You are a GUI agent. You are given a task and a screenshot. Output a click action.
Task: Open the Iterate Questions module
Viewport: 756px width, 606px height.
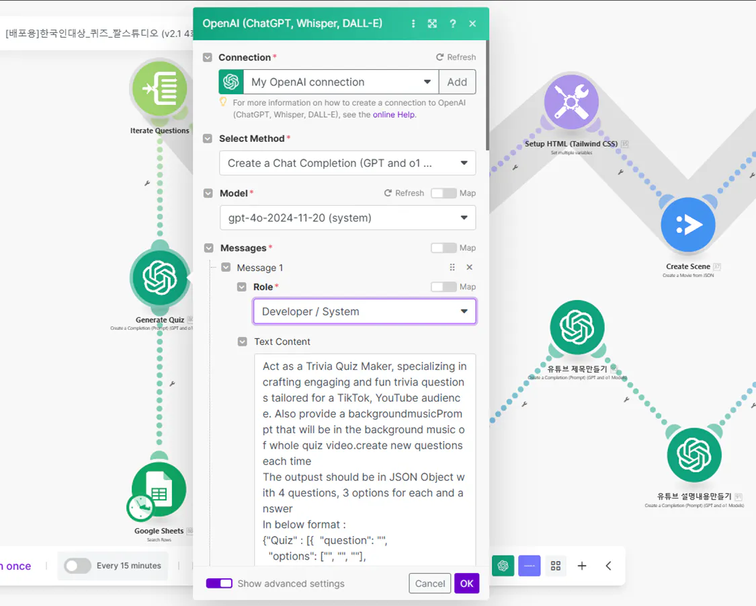tap(159, 89)
